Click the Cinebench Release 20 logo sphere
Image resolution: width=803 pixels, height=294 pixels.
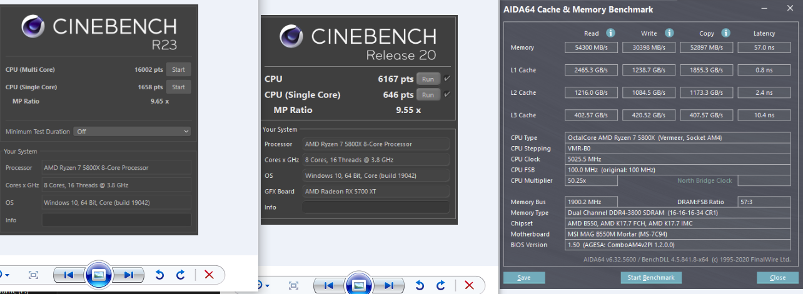[x=292, y=36]
